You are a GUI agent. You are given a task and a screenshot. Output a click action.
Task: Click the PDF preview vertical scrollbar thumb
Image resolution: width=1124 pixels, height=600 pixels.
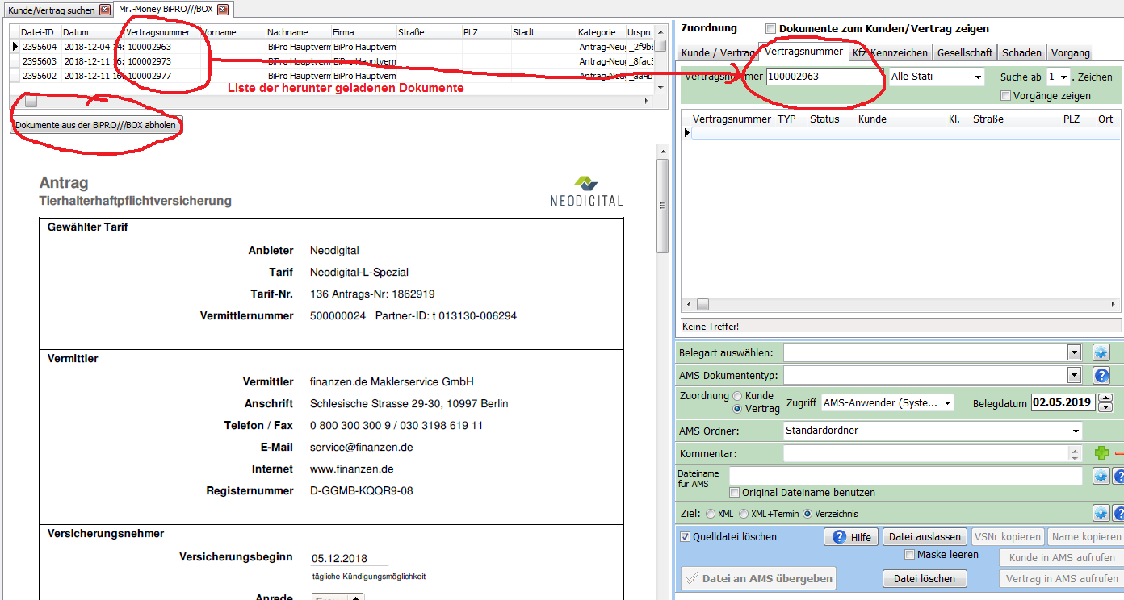(x=662, y=206)
